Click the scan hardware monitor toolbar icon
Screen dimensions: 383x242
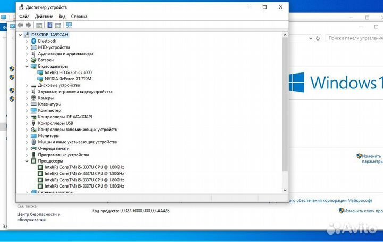point(69,25)
